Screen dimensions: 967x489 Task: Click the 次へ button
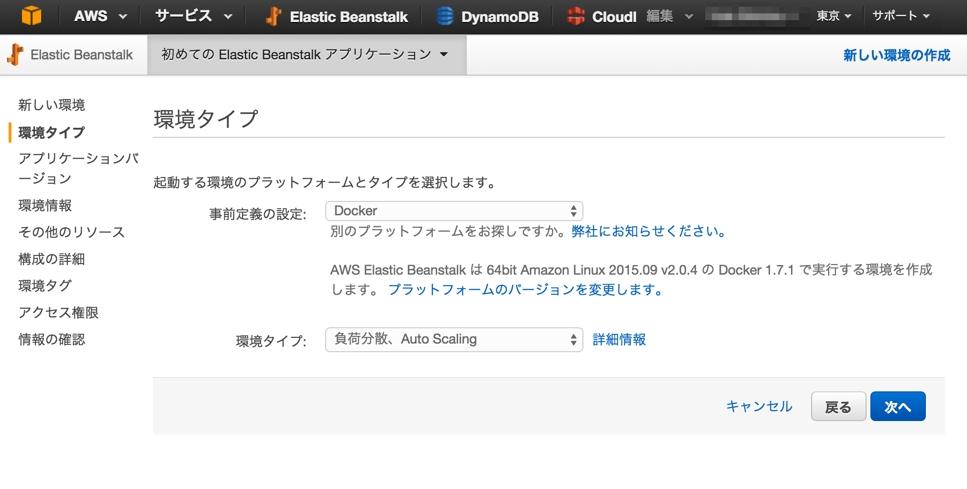[898, 406]
